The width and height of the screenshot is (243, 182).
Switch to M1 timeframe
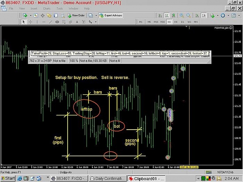141,22
